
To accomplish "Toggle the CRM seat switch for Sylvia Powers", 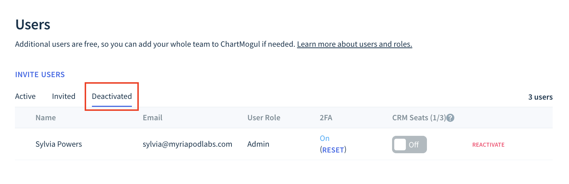I will [409, 145].
